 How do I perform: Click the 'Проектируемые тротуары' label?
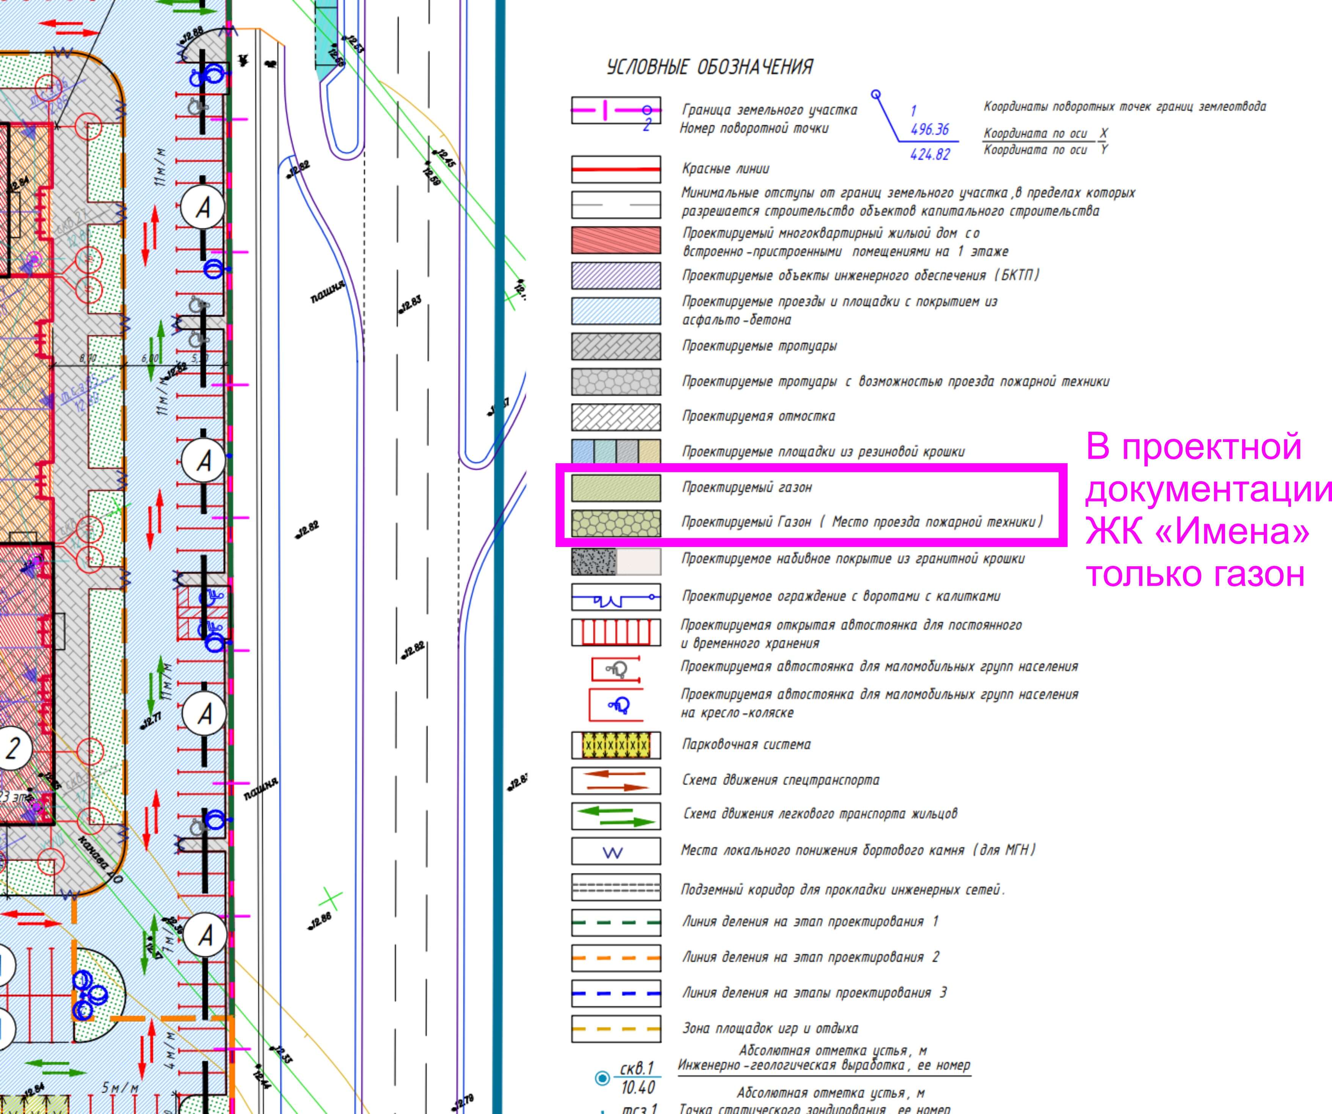[x=759, y=346]
